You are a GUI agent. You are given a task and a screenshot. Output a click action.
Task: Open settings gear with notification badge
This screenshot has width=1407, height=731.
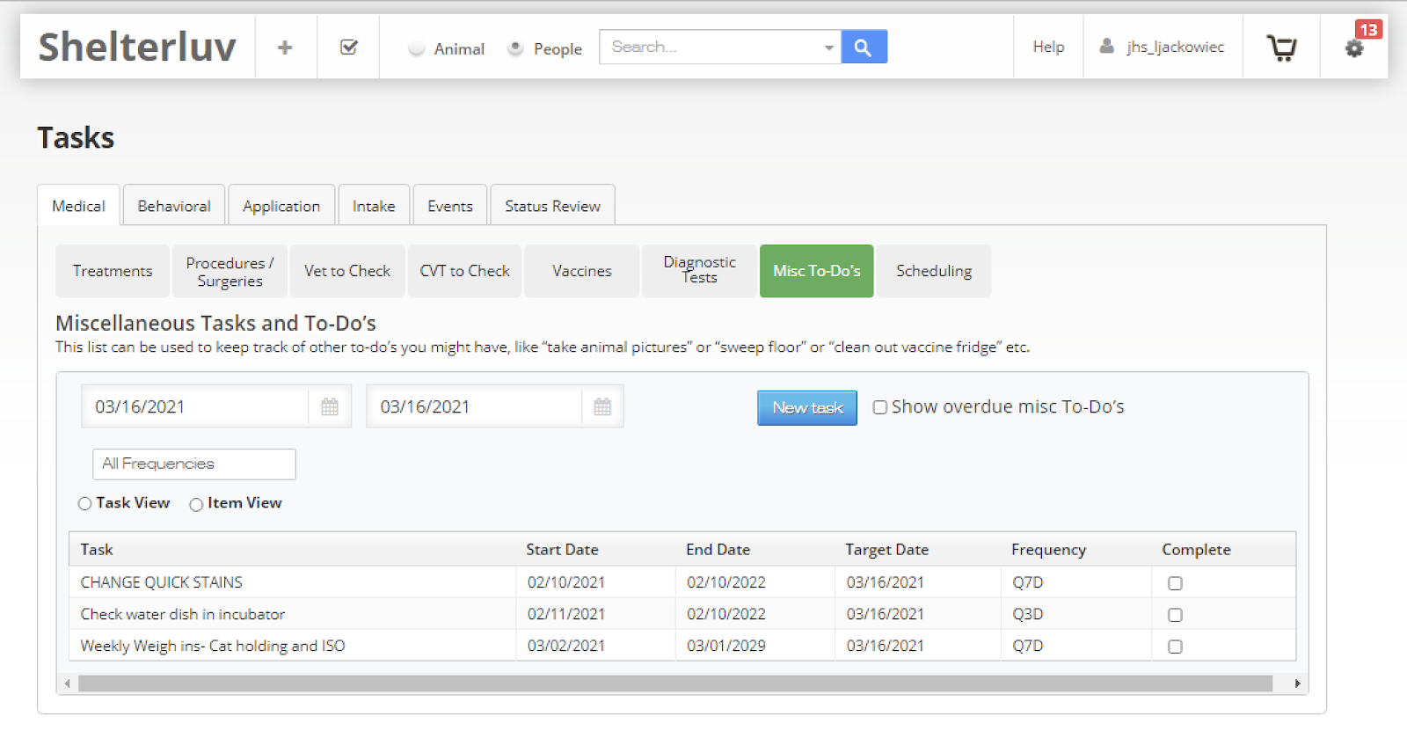(1354, 48)
